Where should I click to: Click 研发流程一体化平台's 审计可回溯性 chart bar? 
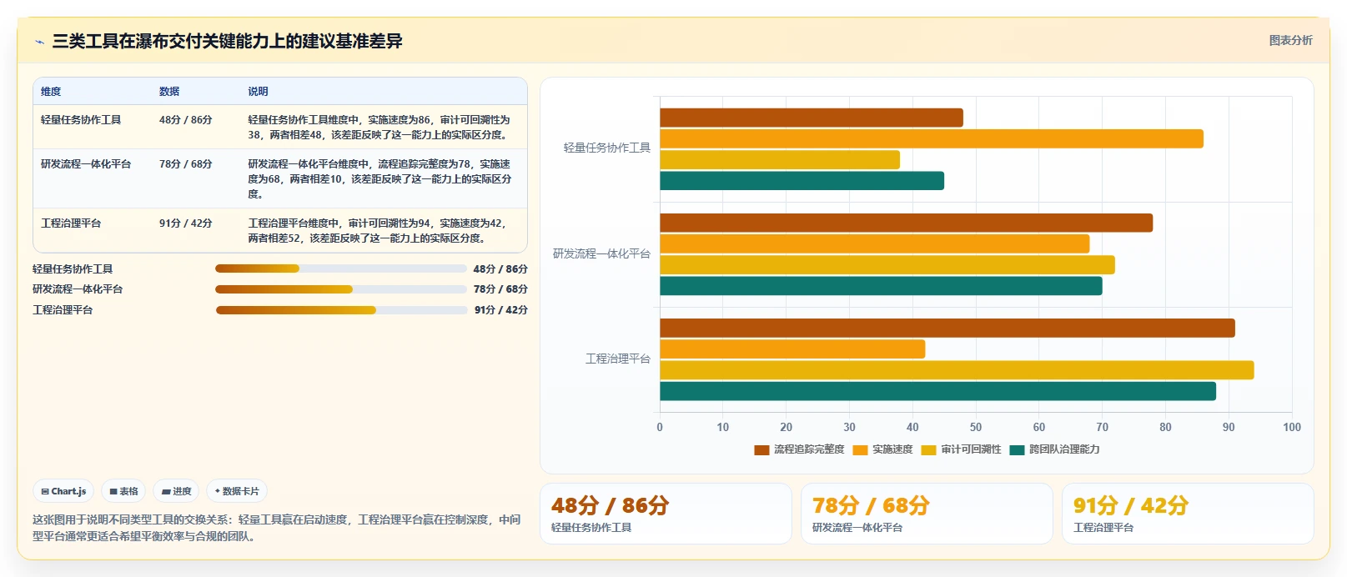[x=887, y=265]
